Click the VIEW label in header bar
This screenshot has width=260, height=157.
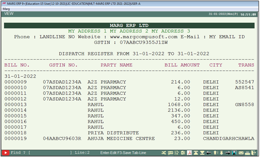click(9, 14)
